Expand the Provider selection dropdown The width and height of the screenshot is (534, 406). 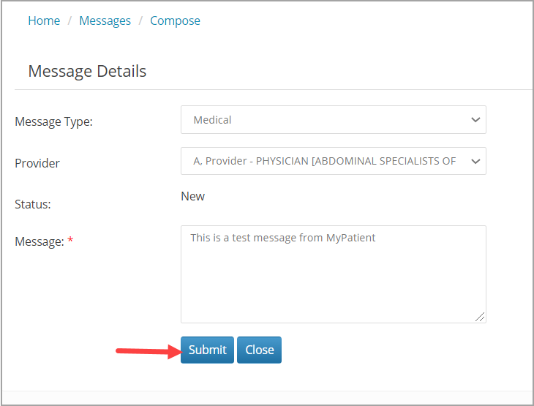(x=322, y=161)
